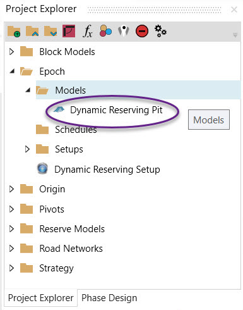Select the Block Models tree item
Screen dimensions: 243x310
(x=67, y=52)
